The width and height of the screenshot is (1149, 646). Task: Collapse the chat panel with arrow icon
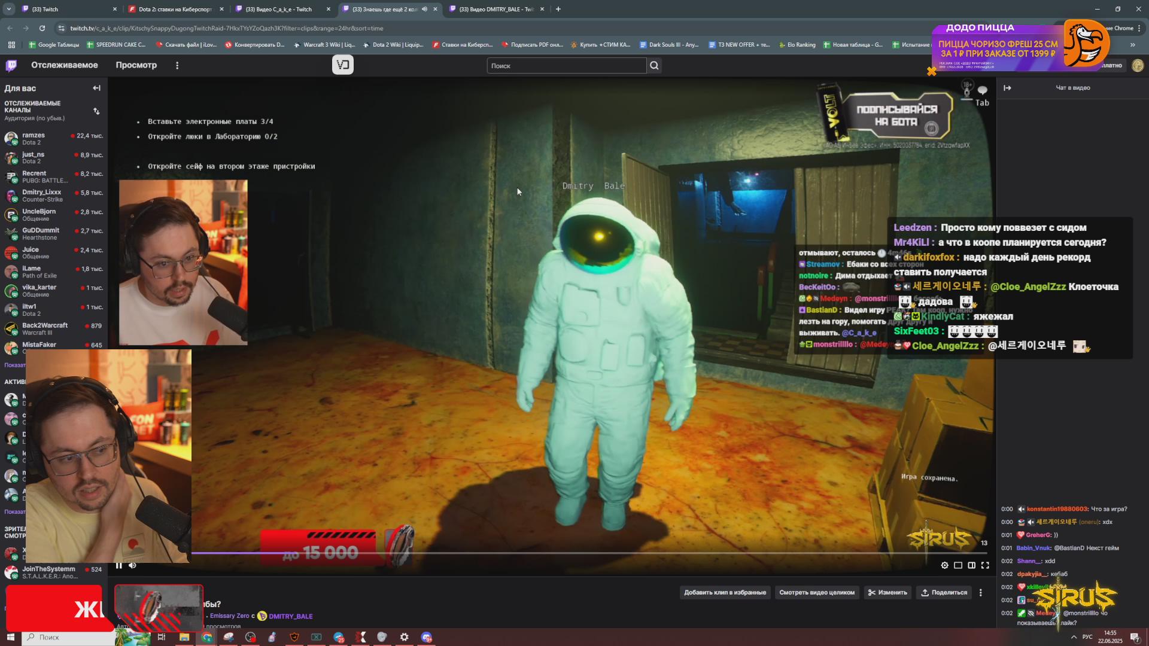1007,88
